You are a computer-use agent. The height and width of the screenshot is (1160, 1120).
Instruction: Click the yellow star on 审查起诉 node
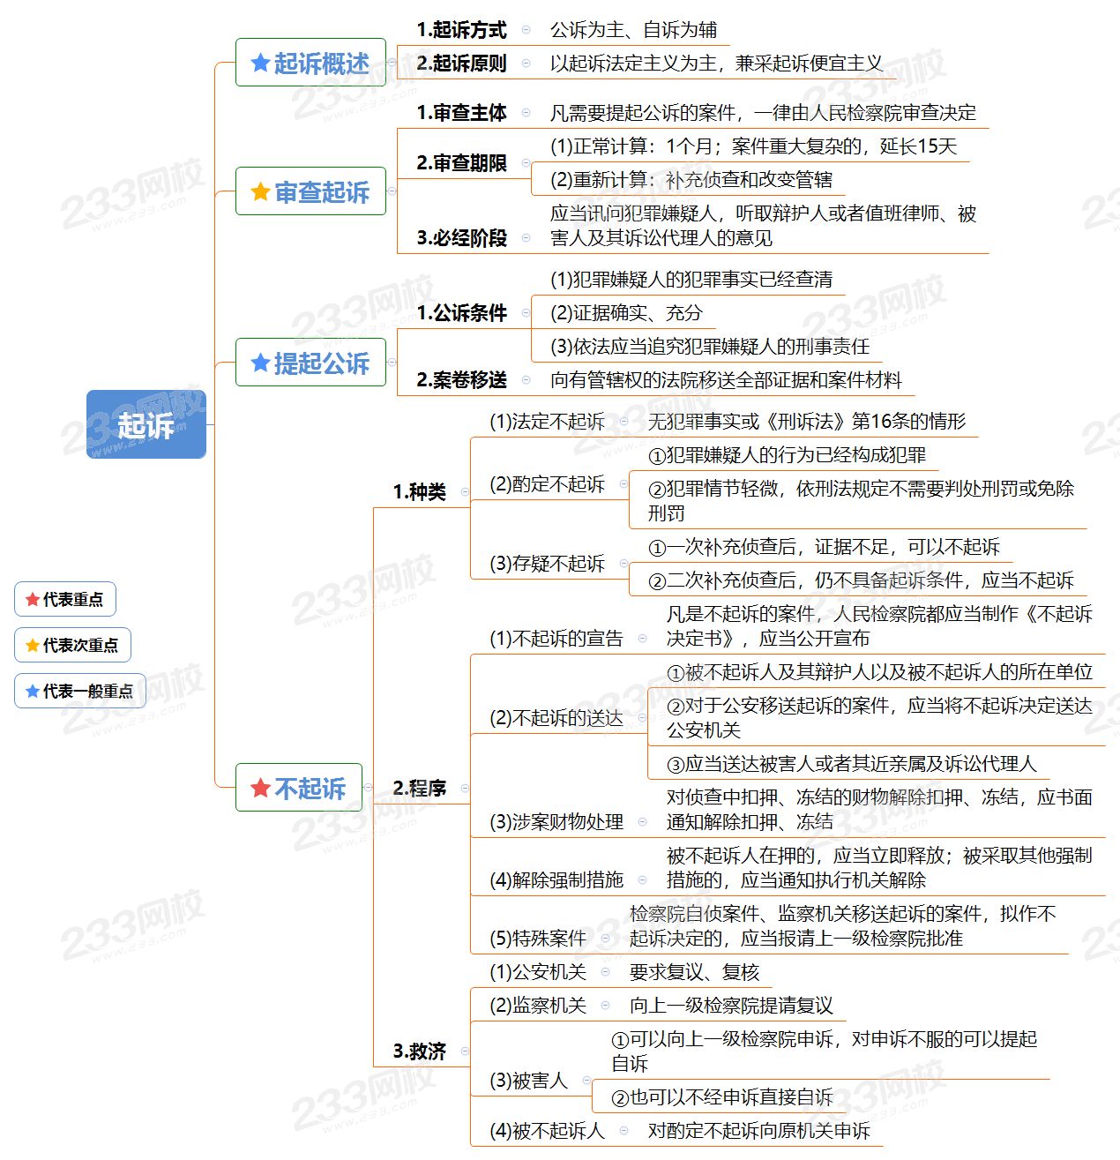point(260,191)
